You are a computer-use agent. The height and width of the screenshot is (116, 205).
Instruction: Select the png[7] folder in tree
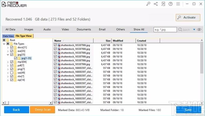point(21,69)
